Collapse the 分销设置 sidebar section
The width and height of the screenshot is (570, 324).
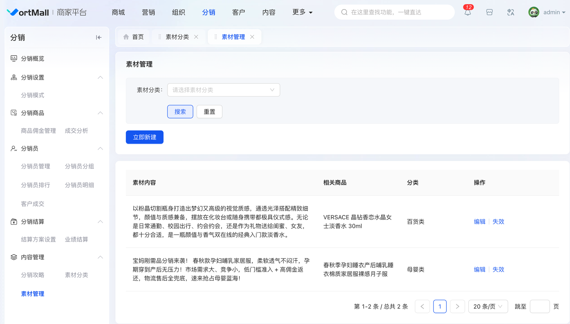100,77
